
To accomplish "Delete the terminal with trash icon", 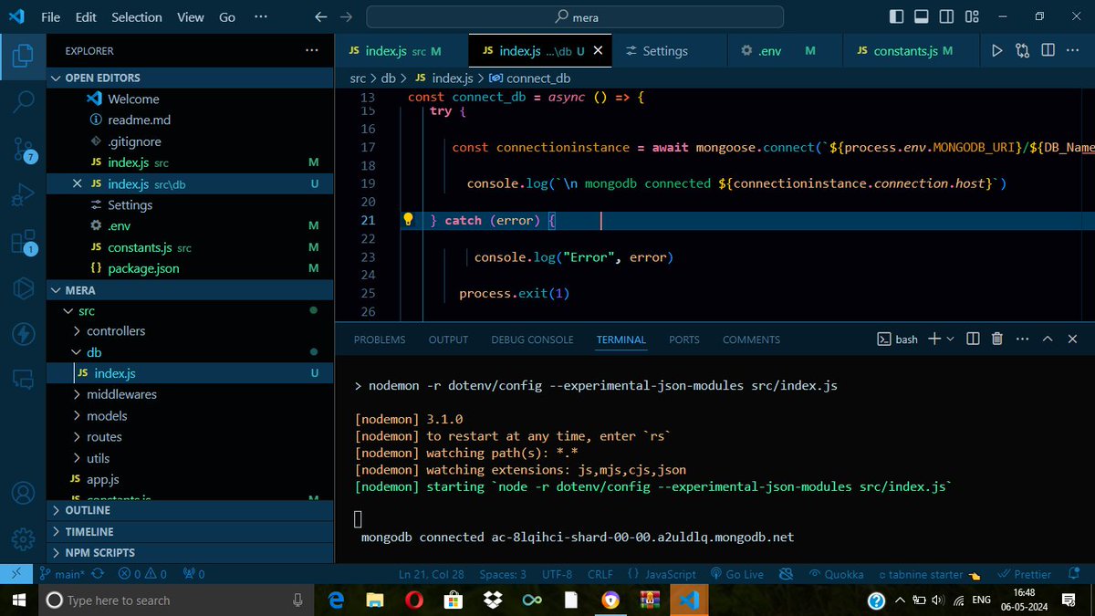I will 996,339.
